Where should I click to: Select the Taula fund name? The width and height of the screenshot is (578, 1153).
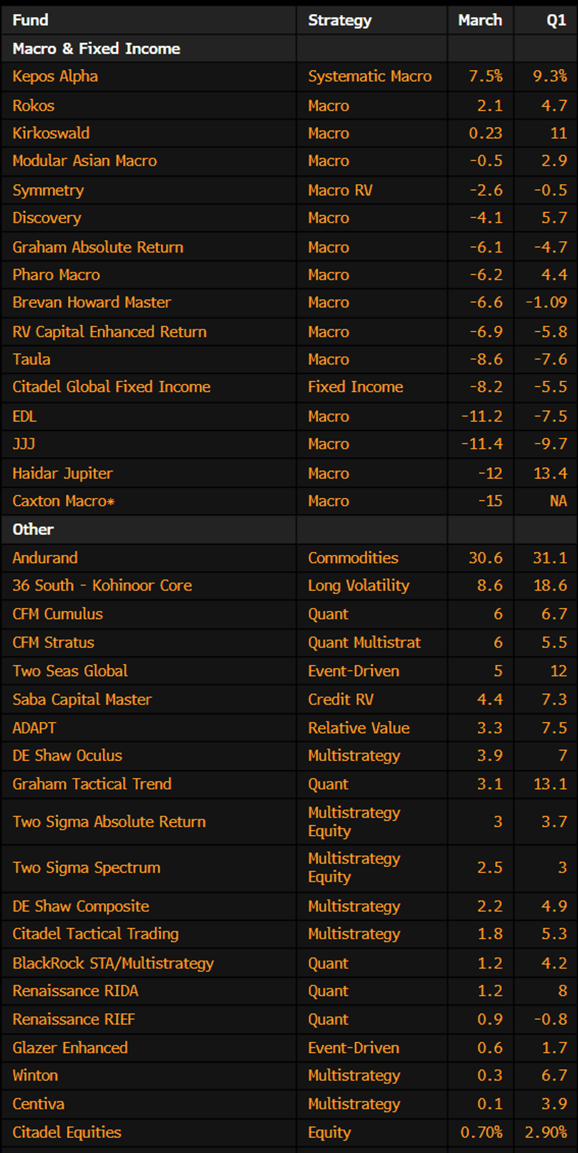click(x=31, y=359)
